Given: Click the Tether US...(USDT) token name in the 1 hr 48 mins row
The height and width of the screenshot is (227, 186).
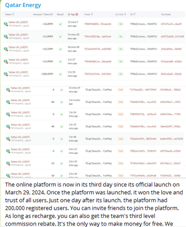Looking at the screenshot, I should pos(20,137).
